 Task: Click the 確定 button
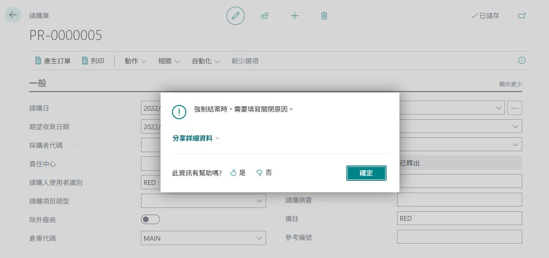tap(366, 173)
